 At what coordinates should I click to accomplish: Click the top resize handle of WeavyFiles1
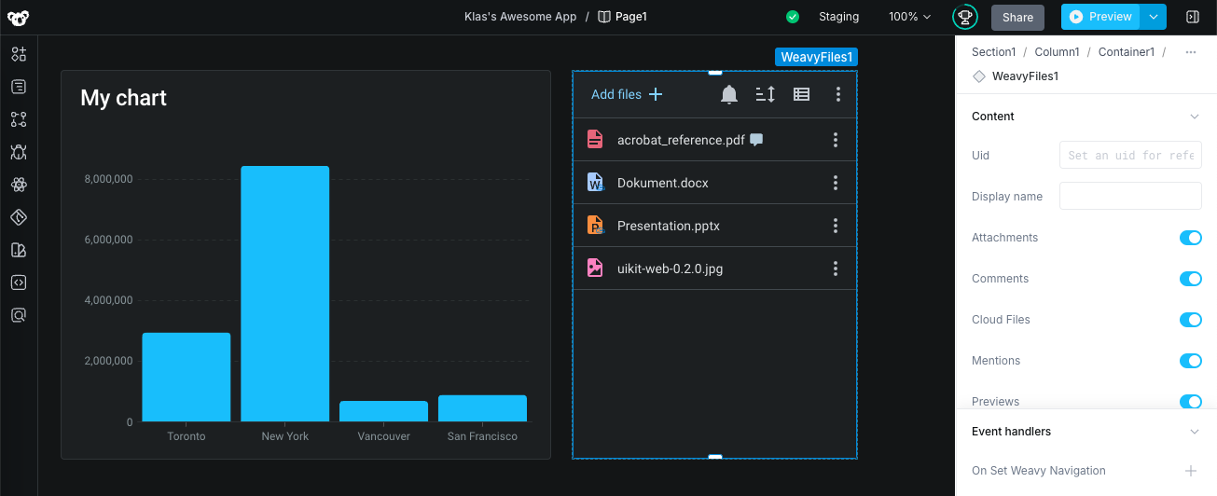click(x=715, y=72)
